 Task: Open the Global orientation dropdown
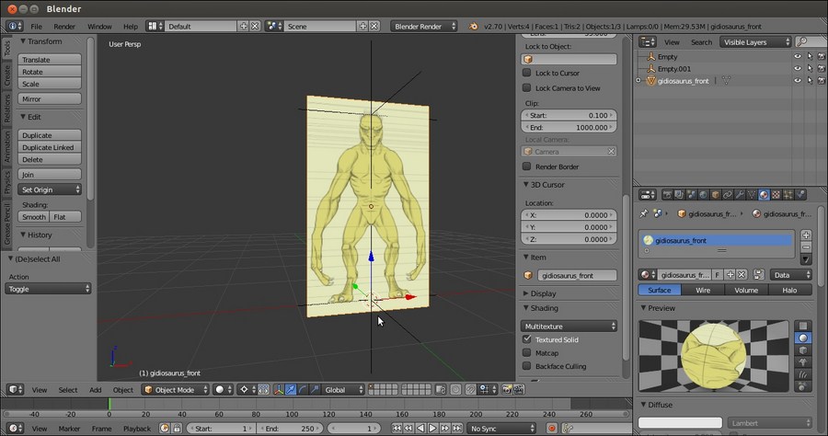tap(343, 390)
